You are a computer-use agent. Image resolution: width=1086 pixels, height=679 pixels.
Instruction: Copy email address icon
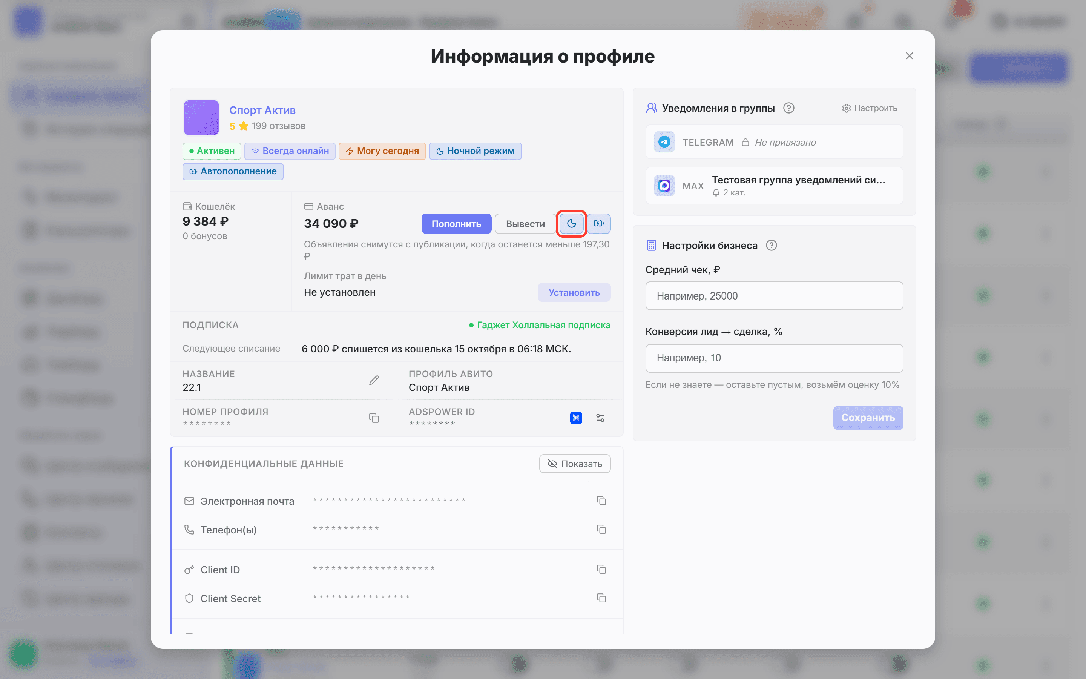(601, 500)
